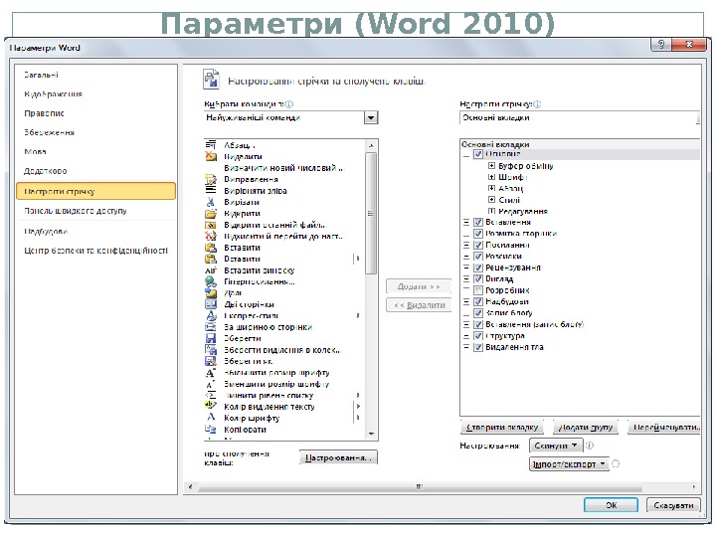Toggle the Розмітка сторінки checkbox
Image resolution: width=716 pixels, height=537 pixels.
coord(478,234)
